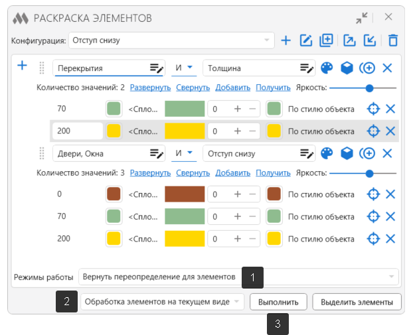Select elements with value 70 under Перекрытия
Screen dimensions: 411x335
coord(373,109)
